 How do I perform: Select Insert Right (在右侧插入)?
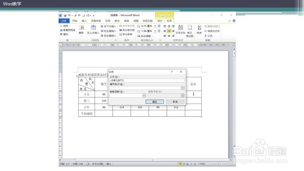click(x=108, y=36)
